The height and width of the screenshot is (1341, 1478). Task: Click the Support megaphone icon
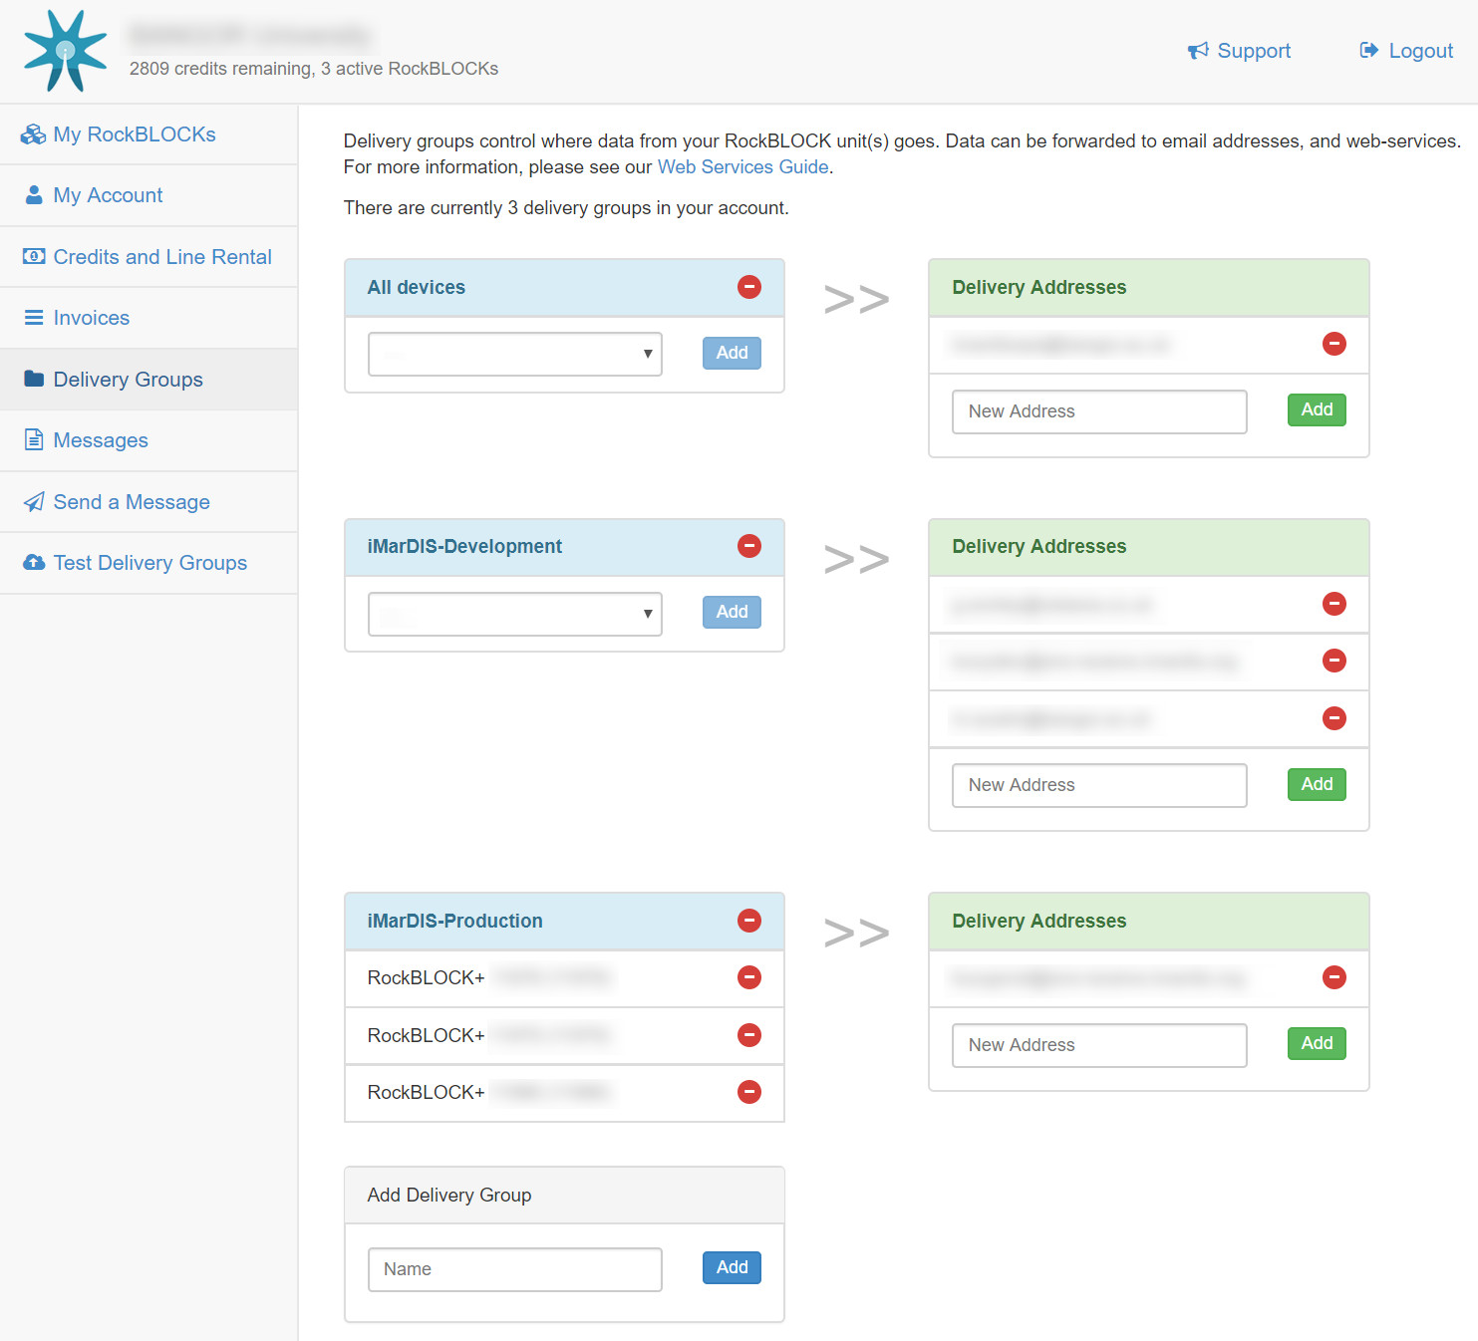click(x=1198, y=51)
